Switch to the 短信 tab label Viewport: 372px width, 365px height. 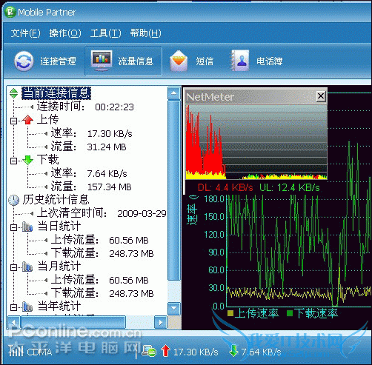(x=205, y=61)
